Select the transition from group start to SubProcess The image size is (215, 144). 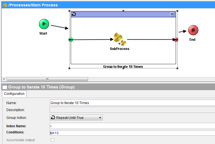[x=92, y=40]
